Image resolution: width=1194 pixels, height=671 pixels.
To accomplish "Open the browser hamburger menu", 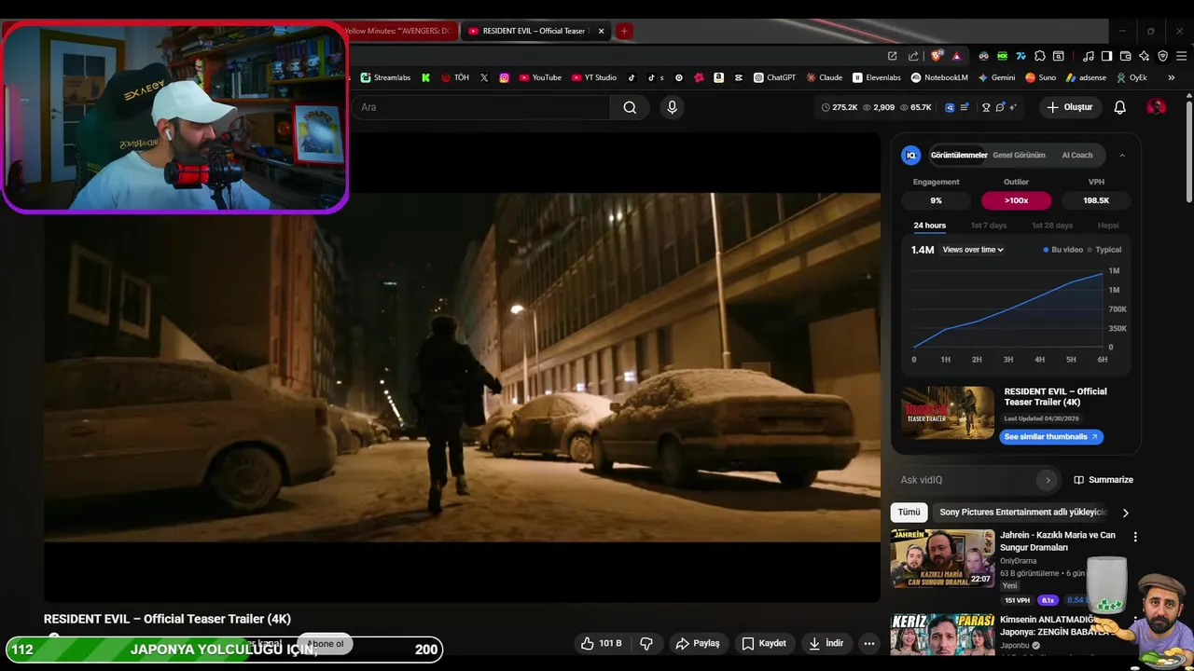I will pos(1181,56).
